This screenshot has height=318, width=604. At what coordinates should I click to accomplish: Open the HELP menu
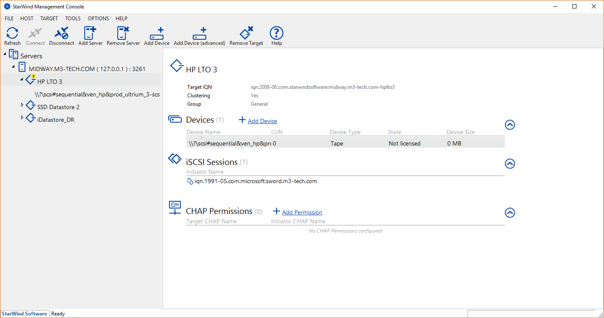(122, 19)
